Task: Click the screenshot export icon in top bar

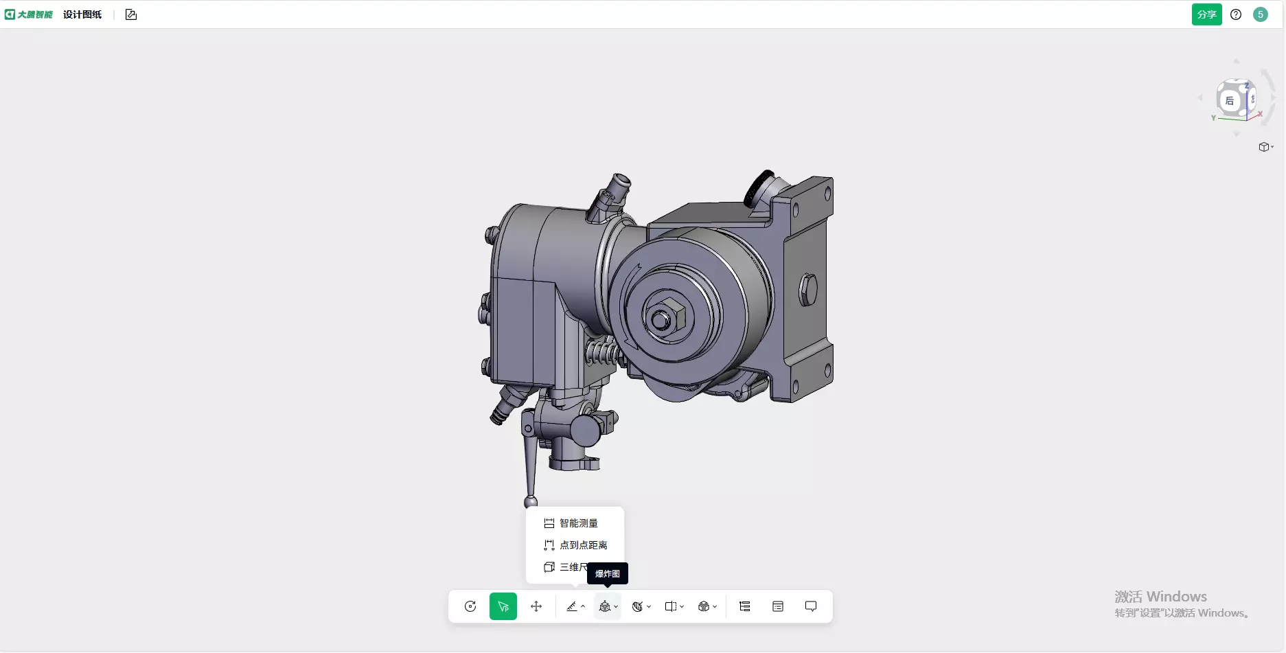Action: tap(130, 14)
